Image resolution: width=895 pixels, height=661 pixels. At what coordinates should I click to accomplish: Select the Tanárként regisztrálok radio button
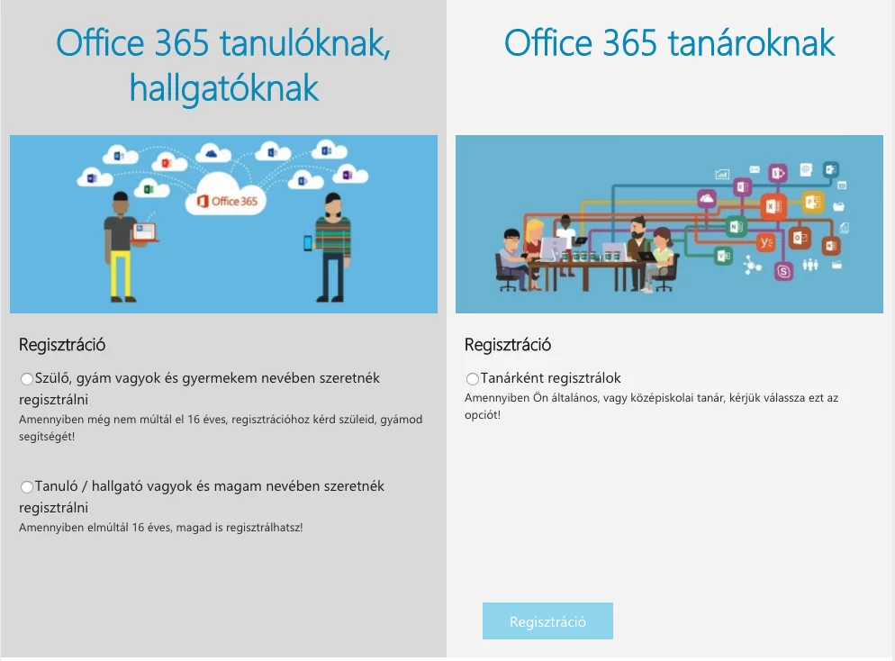pyautogui.click(x=472, y=378)
